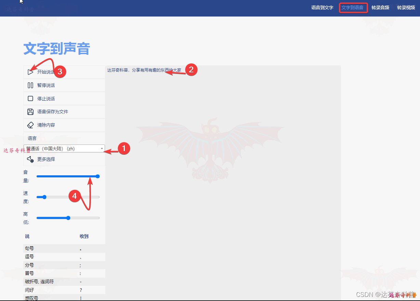
Task: Click the 破折号, 连词符 row
Action: click(64, 282)
